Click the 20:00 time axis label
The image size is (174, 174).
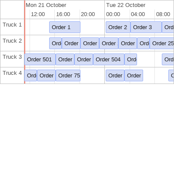pyautogui.click(x=88, y=14)
